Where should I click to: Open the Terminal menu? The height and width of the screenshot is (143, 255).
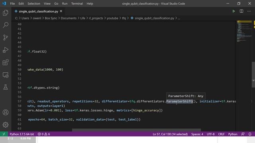[x=77, y=4]
